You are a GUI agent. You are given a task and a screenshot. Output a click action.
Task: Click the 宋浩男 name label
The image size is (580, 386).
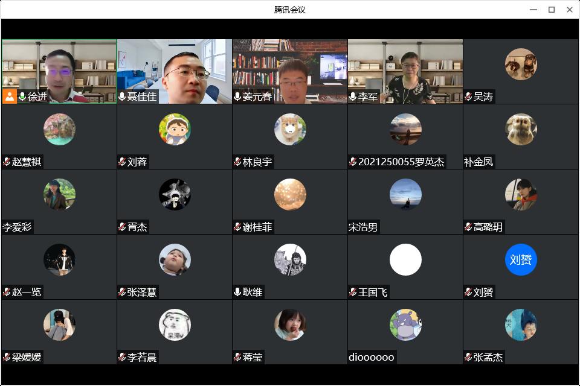[363, 227]
